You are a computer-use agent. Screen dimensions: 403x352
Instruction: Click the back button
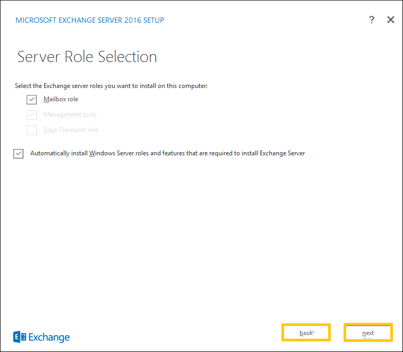tap(306, 333)
